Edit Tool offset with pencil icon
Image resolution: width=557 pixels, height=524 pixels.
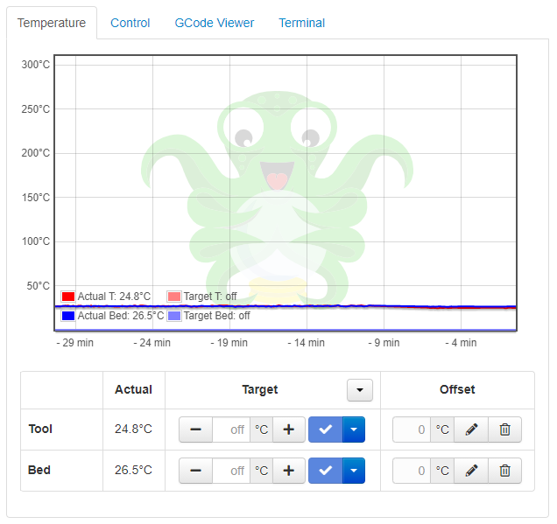tap(471, 430)
